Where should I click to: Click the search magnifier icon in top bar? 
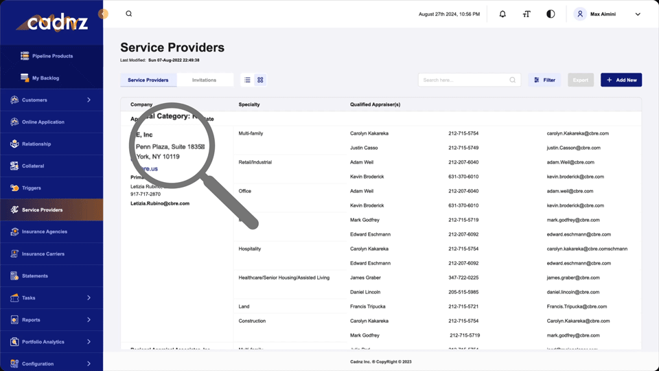click(128, 14)
